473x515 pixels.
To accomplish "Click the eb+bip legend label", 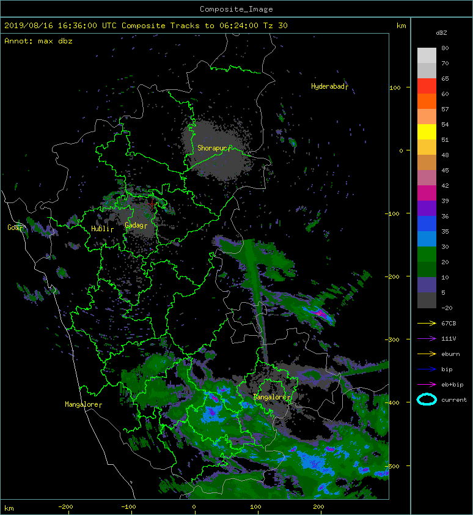I will 452,385.
